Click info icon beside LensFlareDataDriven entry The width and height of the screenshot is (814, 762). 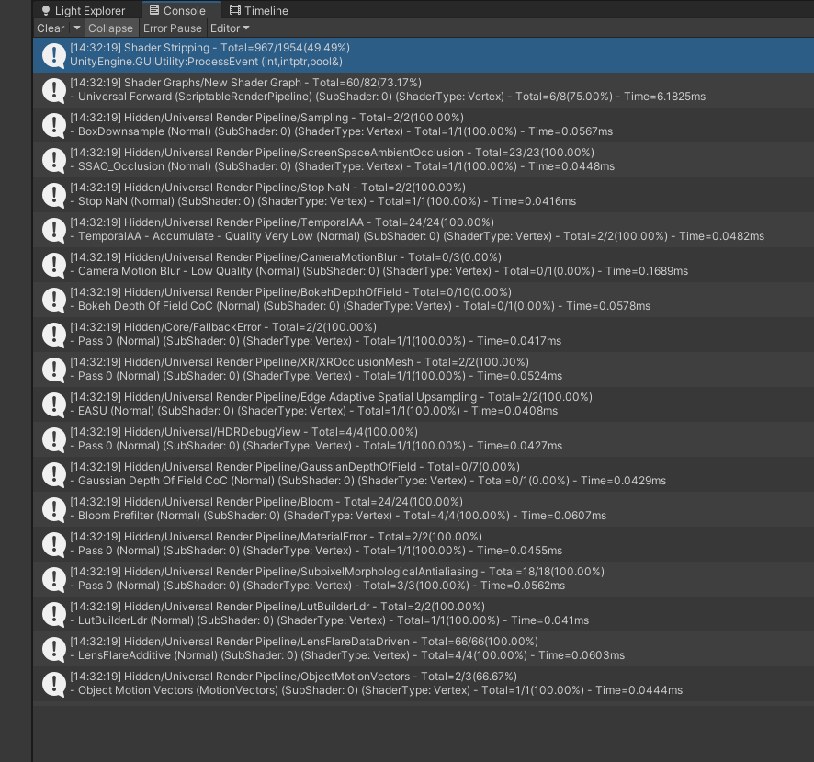tap(54, 648)
